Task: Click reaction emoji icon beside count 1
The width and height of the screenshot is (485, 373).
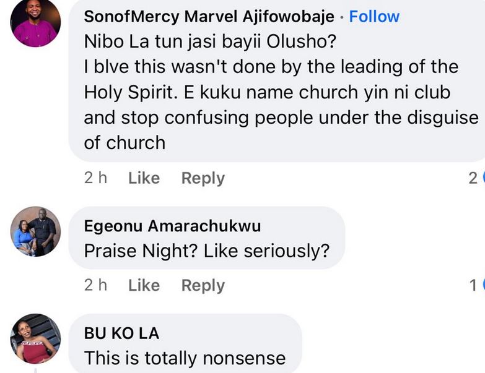Action: point(483,285)
